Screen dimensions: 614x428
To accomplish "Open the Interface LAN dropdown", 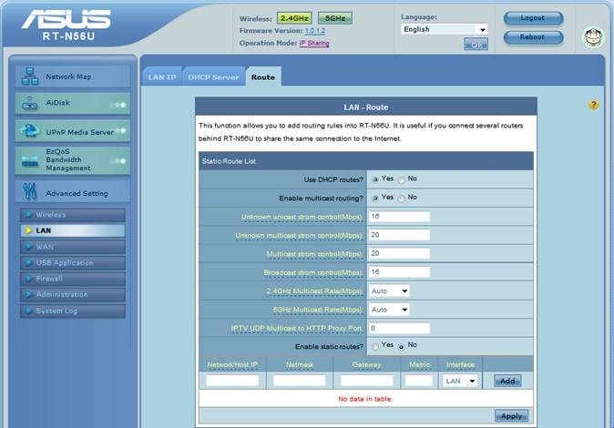I will pyautogui.click(x=460, y=381).
